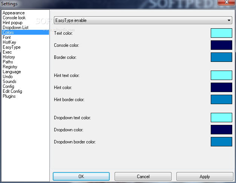236x183 pixels.
Task: Select Sounds in the list
Action: (x=25, y=82)
